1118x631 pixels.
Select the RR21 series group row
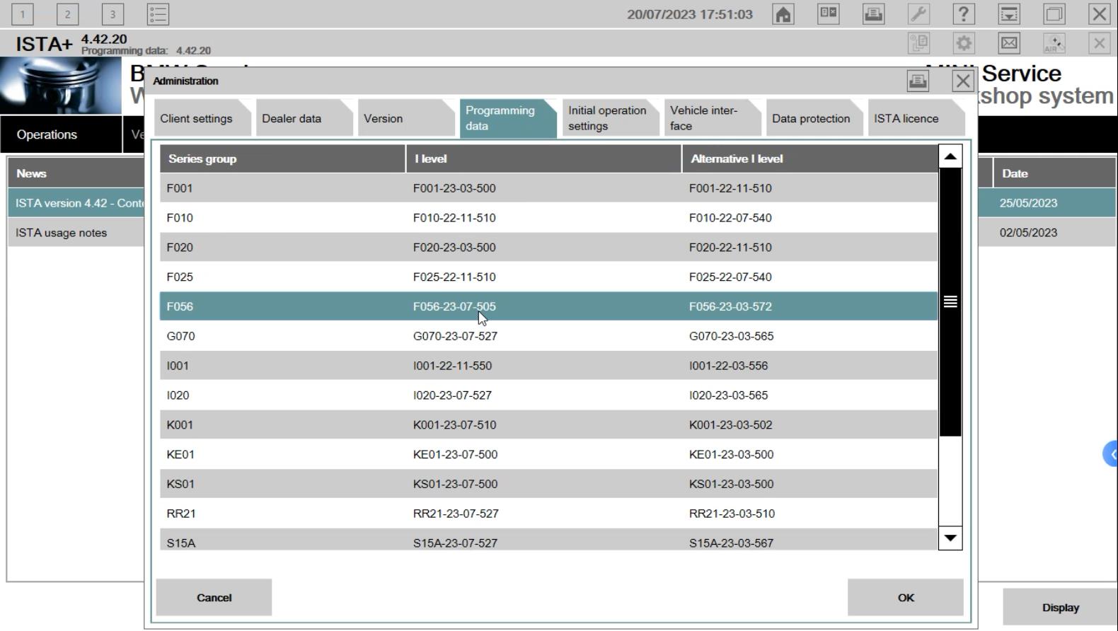tap(548, 514)
